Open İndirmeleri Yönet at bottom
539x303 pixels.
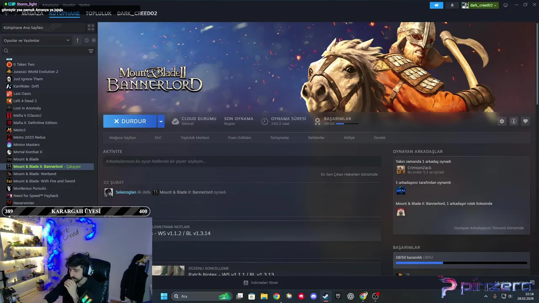(x=261, y=283)
